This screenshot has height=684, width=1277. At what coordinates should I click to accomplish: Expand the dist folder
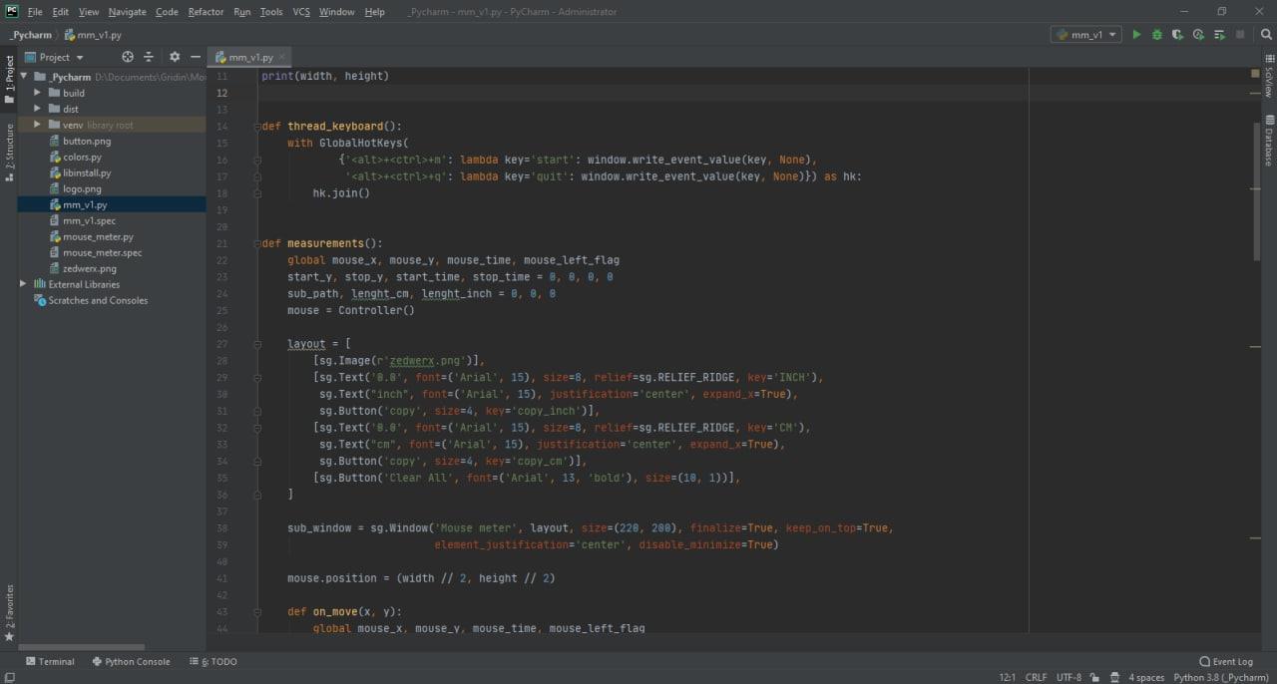tap(38, 109)
